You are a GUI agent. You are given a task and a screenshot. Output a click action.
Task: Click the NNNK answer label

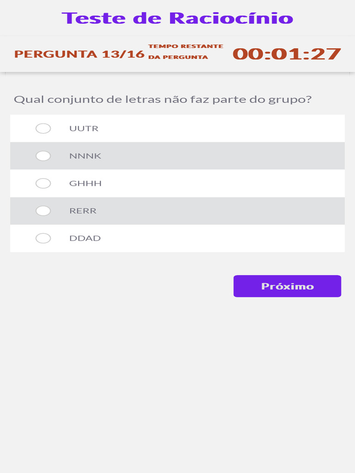(85, 156)
